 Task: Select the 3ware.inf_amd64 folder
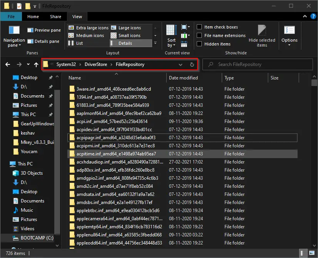click(182, 89)
